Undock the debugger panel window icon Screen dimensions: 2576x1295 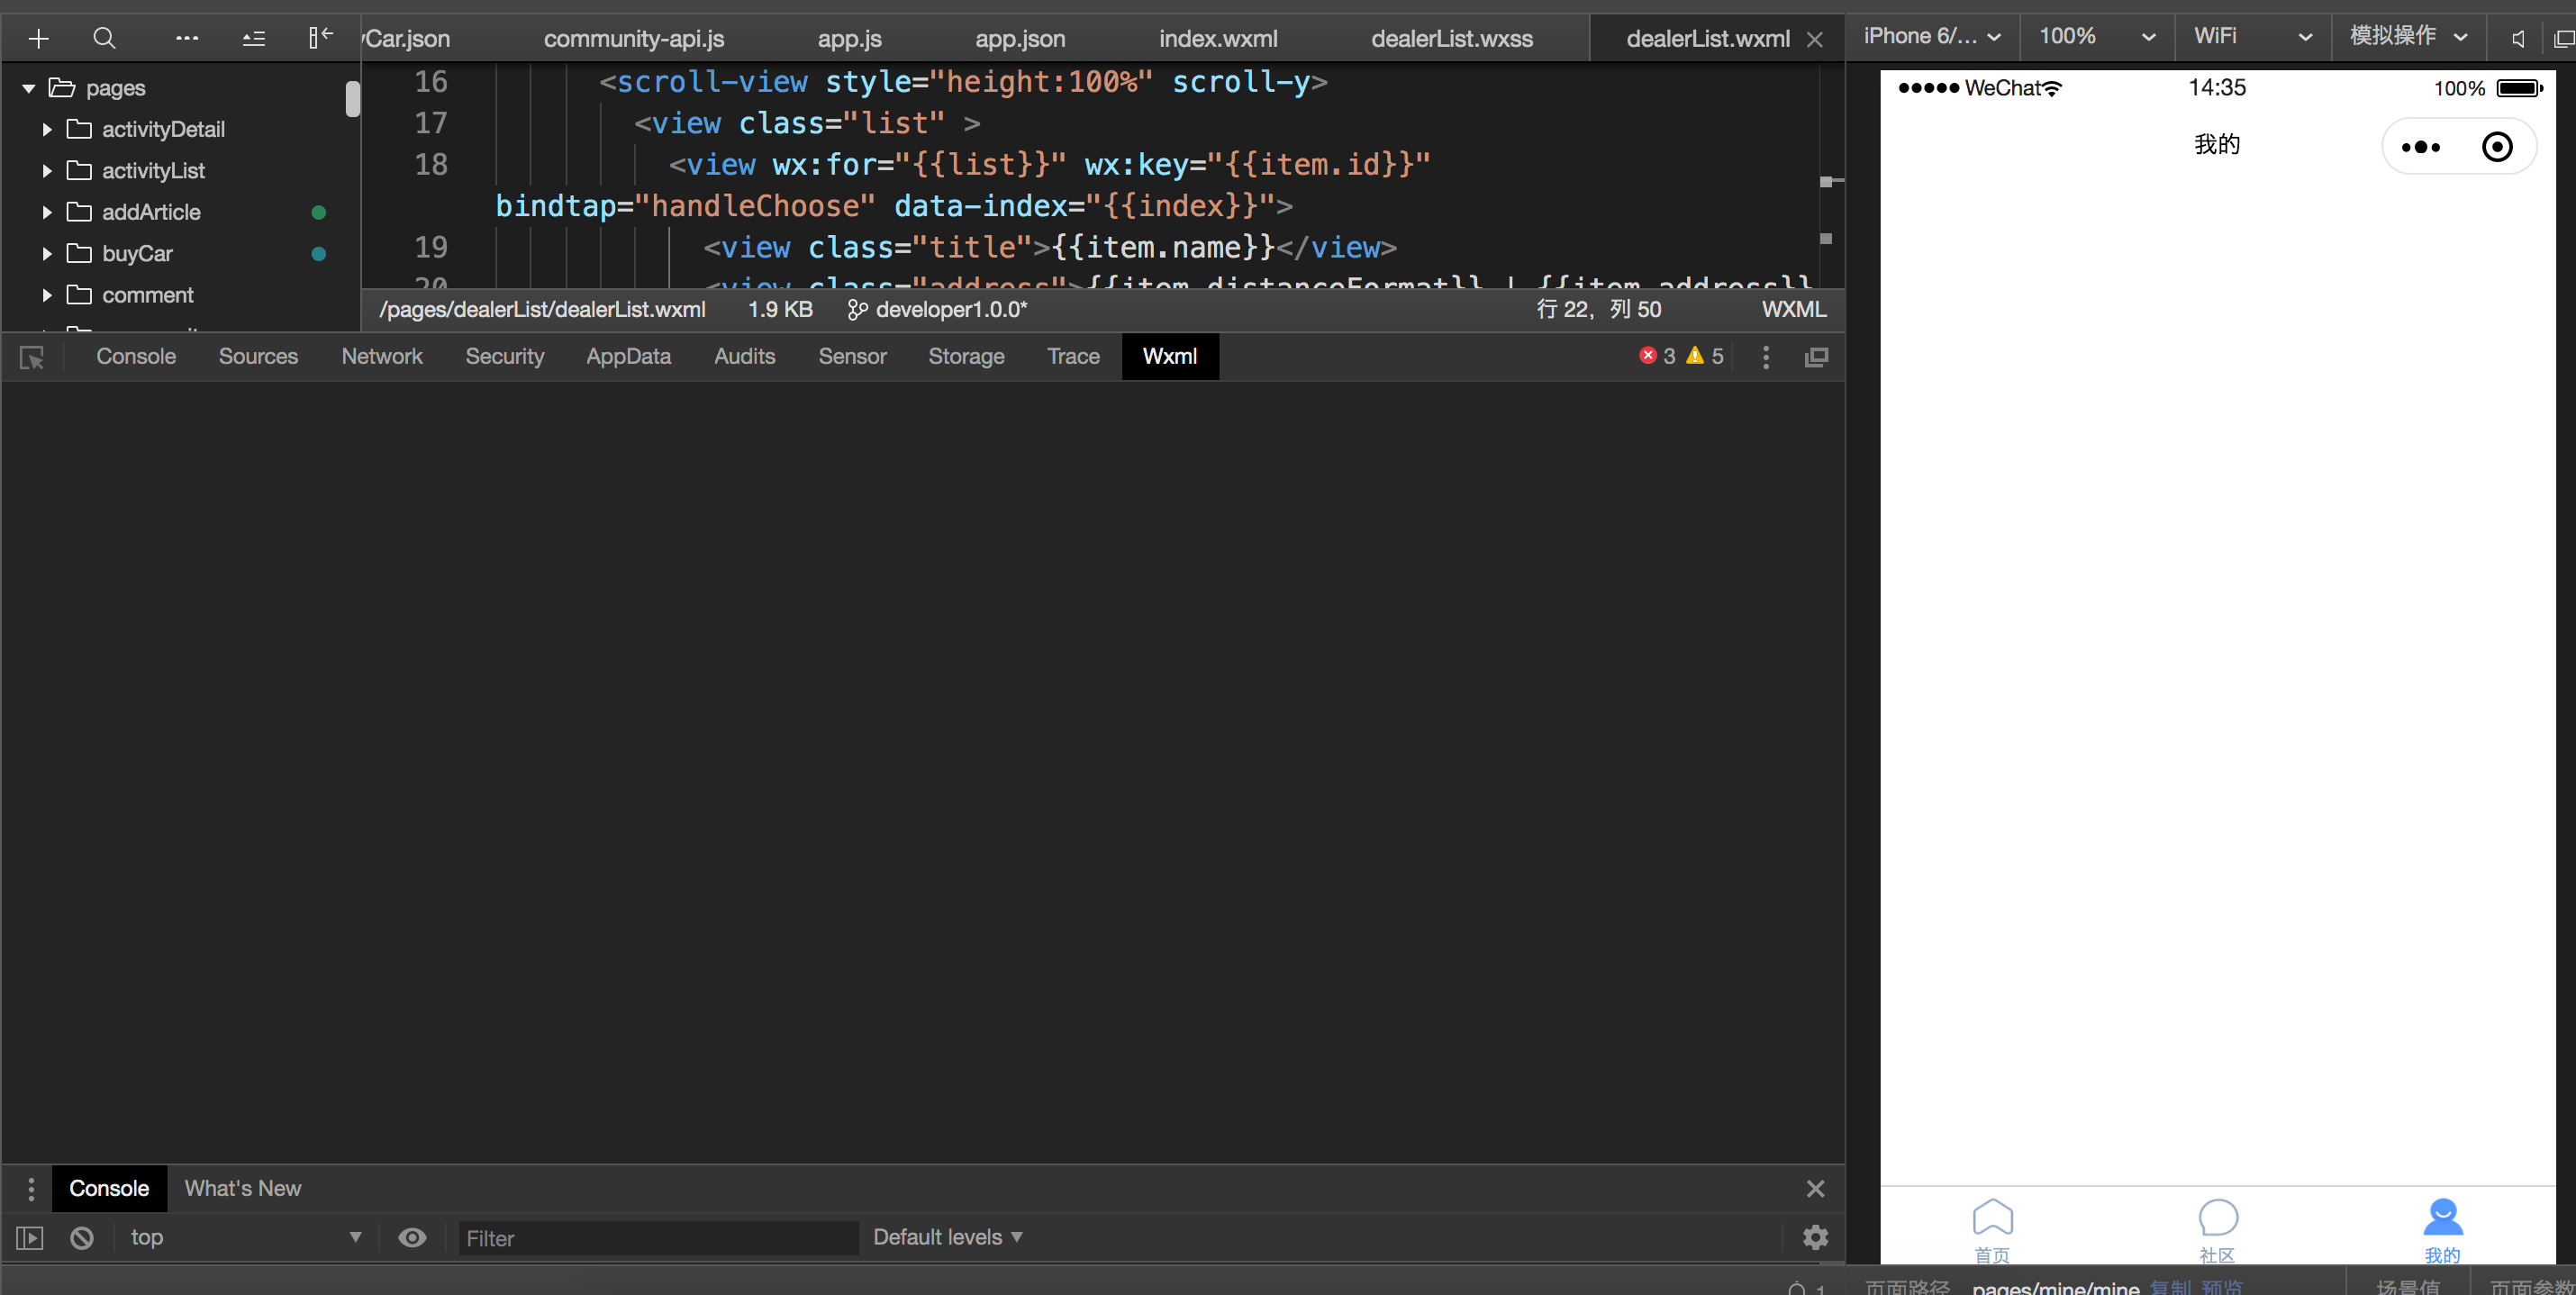click(x=1816, y=357)
